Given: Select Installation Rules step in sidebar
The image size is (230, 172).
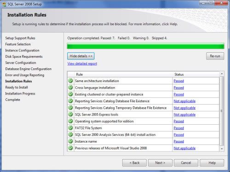Looking at the screenshot, I should point(18,81).
